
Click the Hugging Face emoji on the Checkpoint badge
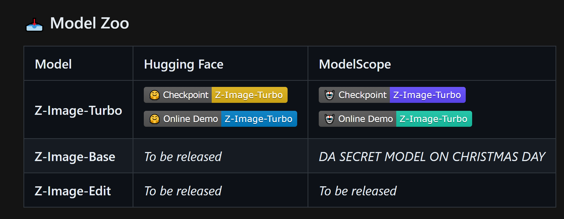click(154, 95)
